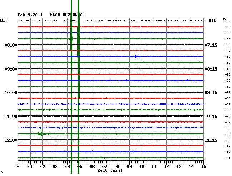Screen dimensions: 232x176
Task: Click the 11:15 UTC time label
Action: [x=211, y=140]
